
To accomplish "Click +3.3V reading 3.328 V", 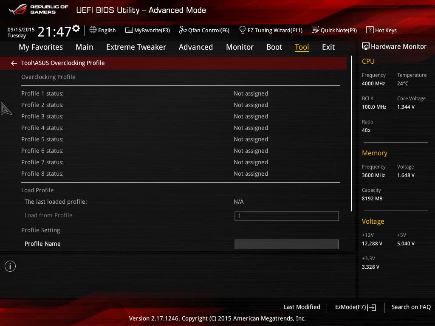I will pos(370,267).
